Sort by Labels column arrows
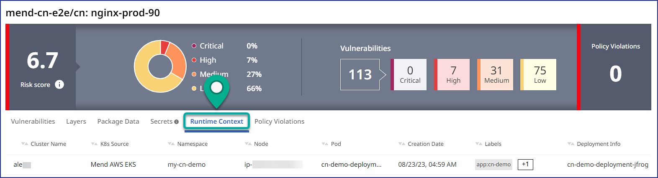 [479, 144]
